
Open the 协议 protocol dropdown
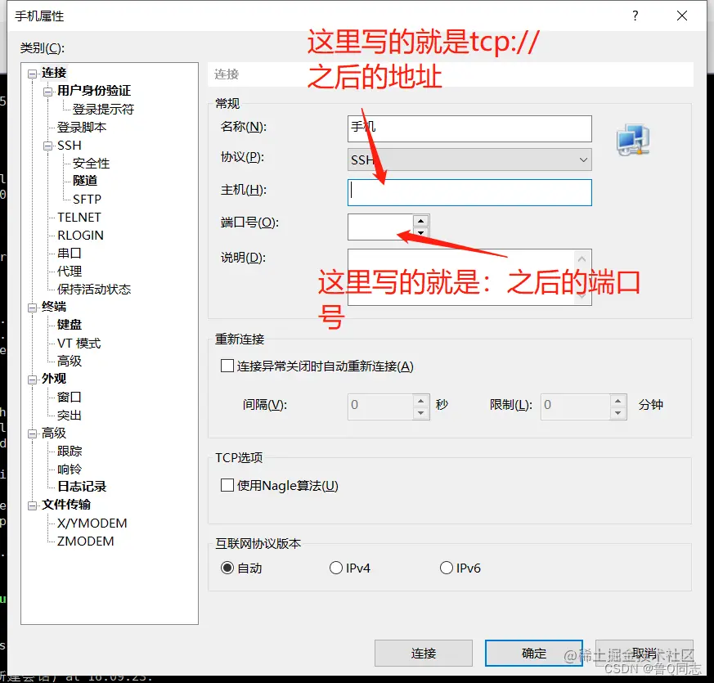coord(582,160)
